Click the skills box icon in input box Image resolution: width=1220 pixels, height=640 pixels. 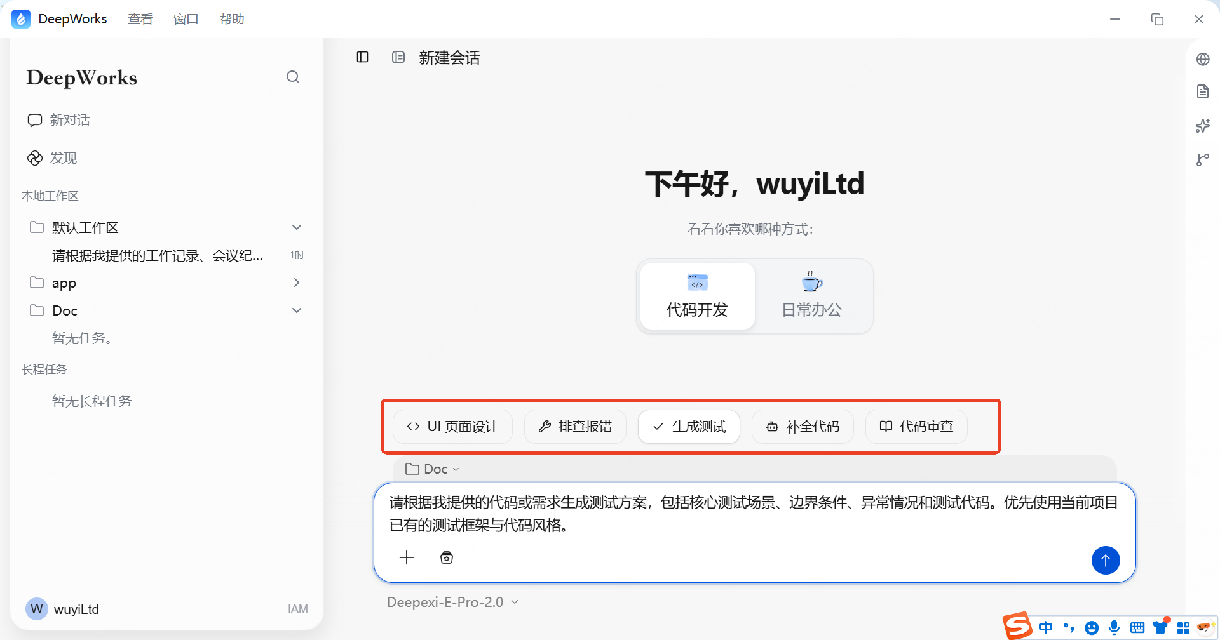[x=447, y=557]
